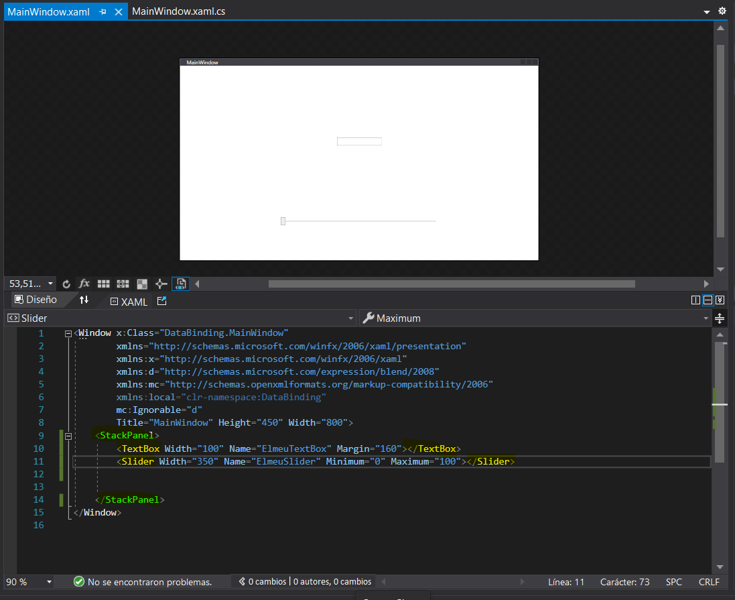Click the swap panes arrows icon
The height and width of the screenshot is (600, 735).
(84, 301)
